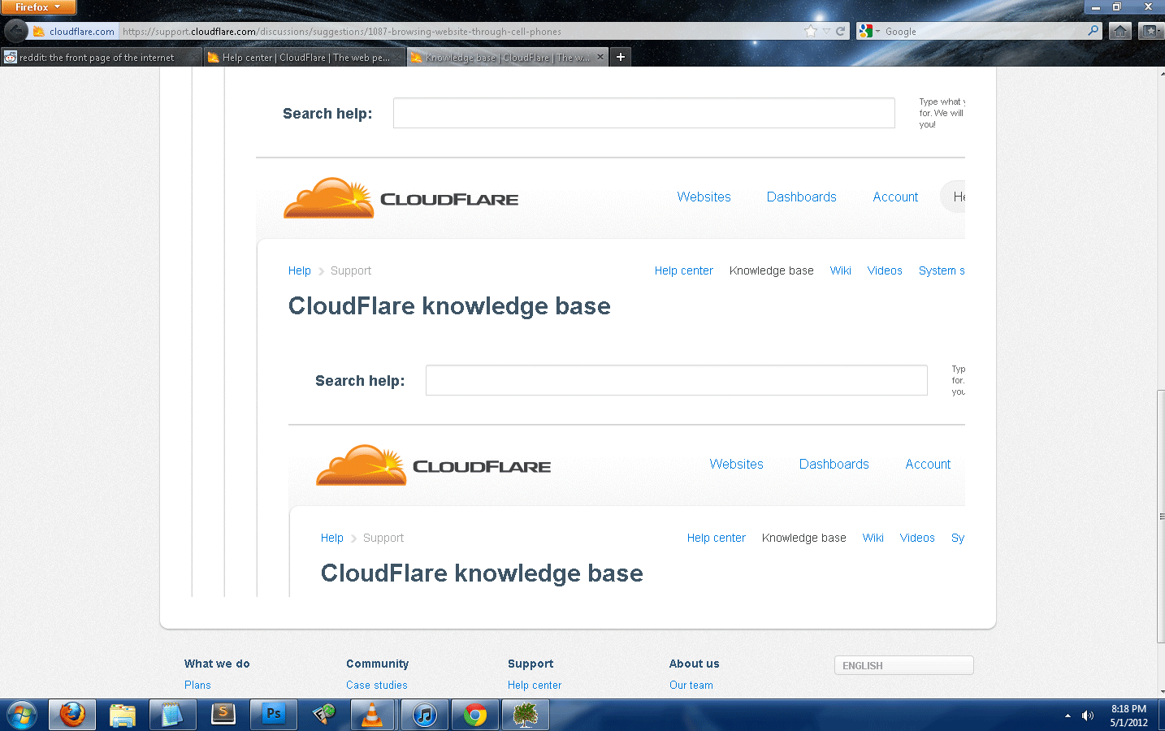Click the CloudFlare logo in the outer frame
This screenshot has width=1165, height=731.
tap(401, 197)
